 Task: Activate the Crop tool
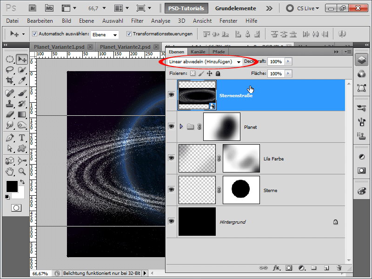pos(9,80)
